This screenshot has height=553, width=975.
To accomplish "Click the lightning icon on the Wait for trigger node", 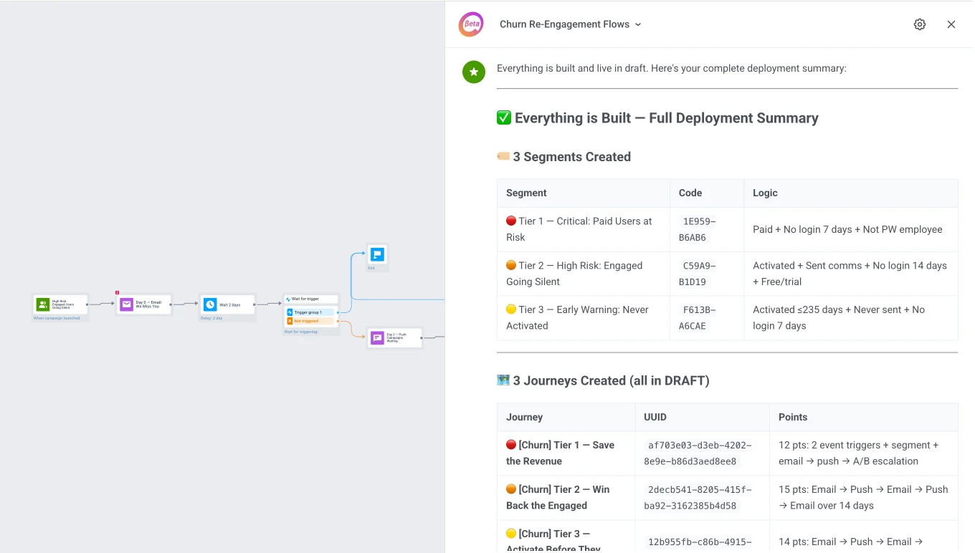I will [x=289, y=299].
